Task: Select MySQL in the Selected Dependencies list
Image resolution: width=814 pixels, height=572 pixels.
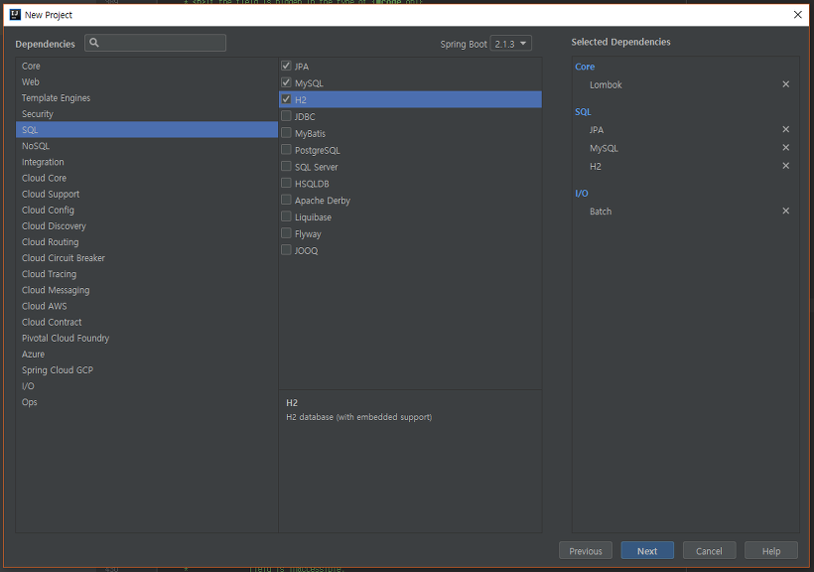Action: (x=604, y=148)
